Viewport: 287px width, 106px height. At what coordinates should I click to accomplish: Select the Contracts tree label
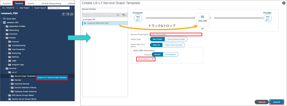(14, 34)
